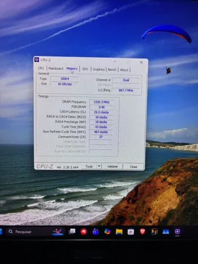Open Copilot from the taskbar
Viewport: 198px width, 264px height.
(107, 232)
